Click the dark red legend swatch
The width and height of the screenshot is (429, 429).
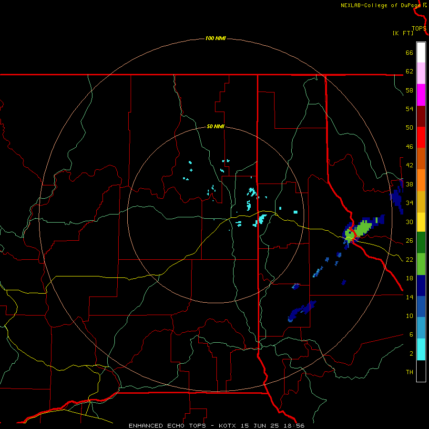pyautogui.click(x=421, y=116)
